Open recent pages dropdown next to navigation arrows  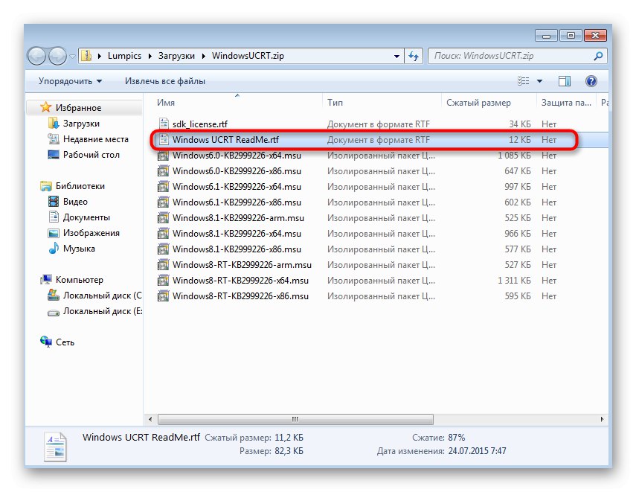point(72,57)
